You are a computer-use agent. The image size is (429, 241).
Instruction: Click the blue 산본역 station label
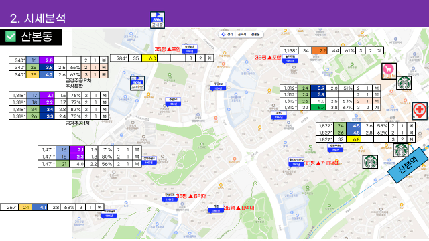click(408, 165)
